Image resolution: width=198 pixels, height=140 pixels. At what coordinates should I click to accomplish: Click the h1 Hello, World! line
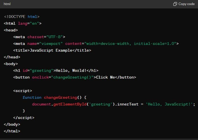pyautogui.click(x=56, y=71)
